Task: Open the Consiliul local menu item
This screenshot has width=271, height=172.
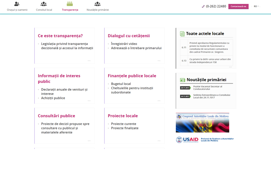Action: 44,10
